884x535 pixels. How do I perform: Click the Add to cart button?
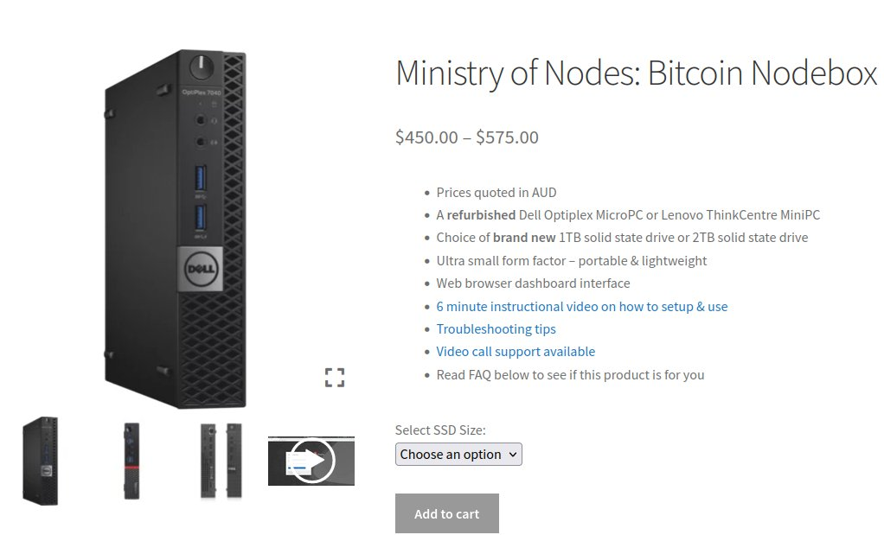446,513
